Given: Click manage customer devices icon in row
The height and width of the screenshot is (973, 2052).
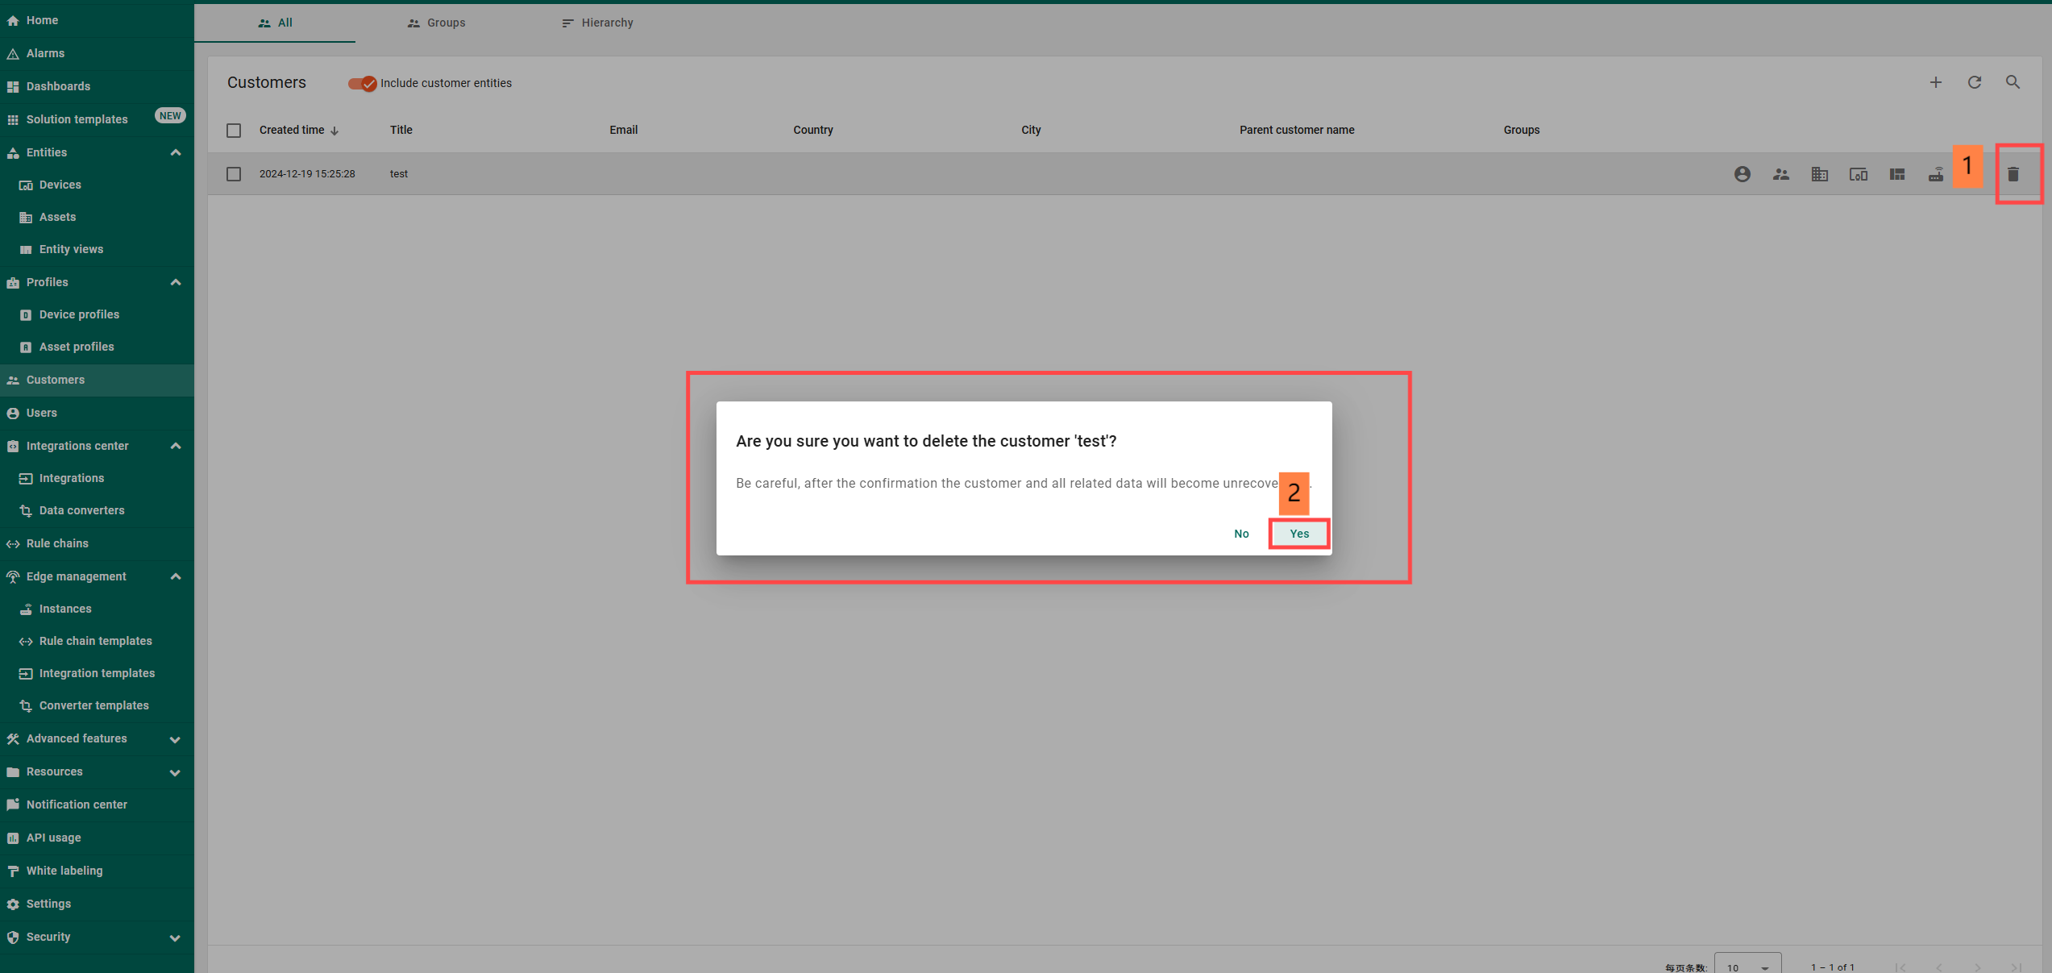Looking at the screenshot, I should 1858,174.
